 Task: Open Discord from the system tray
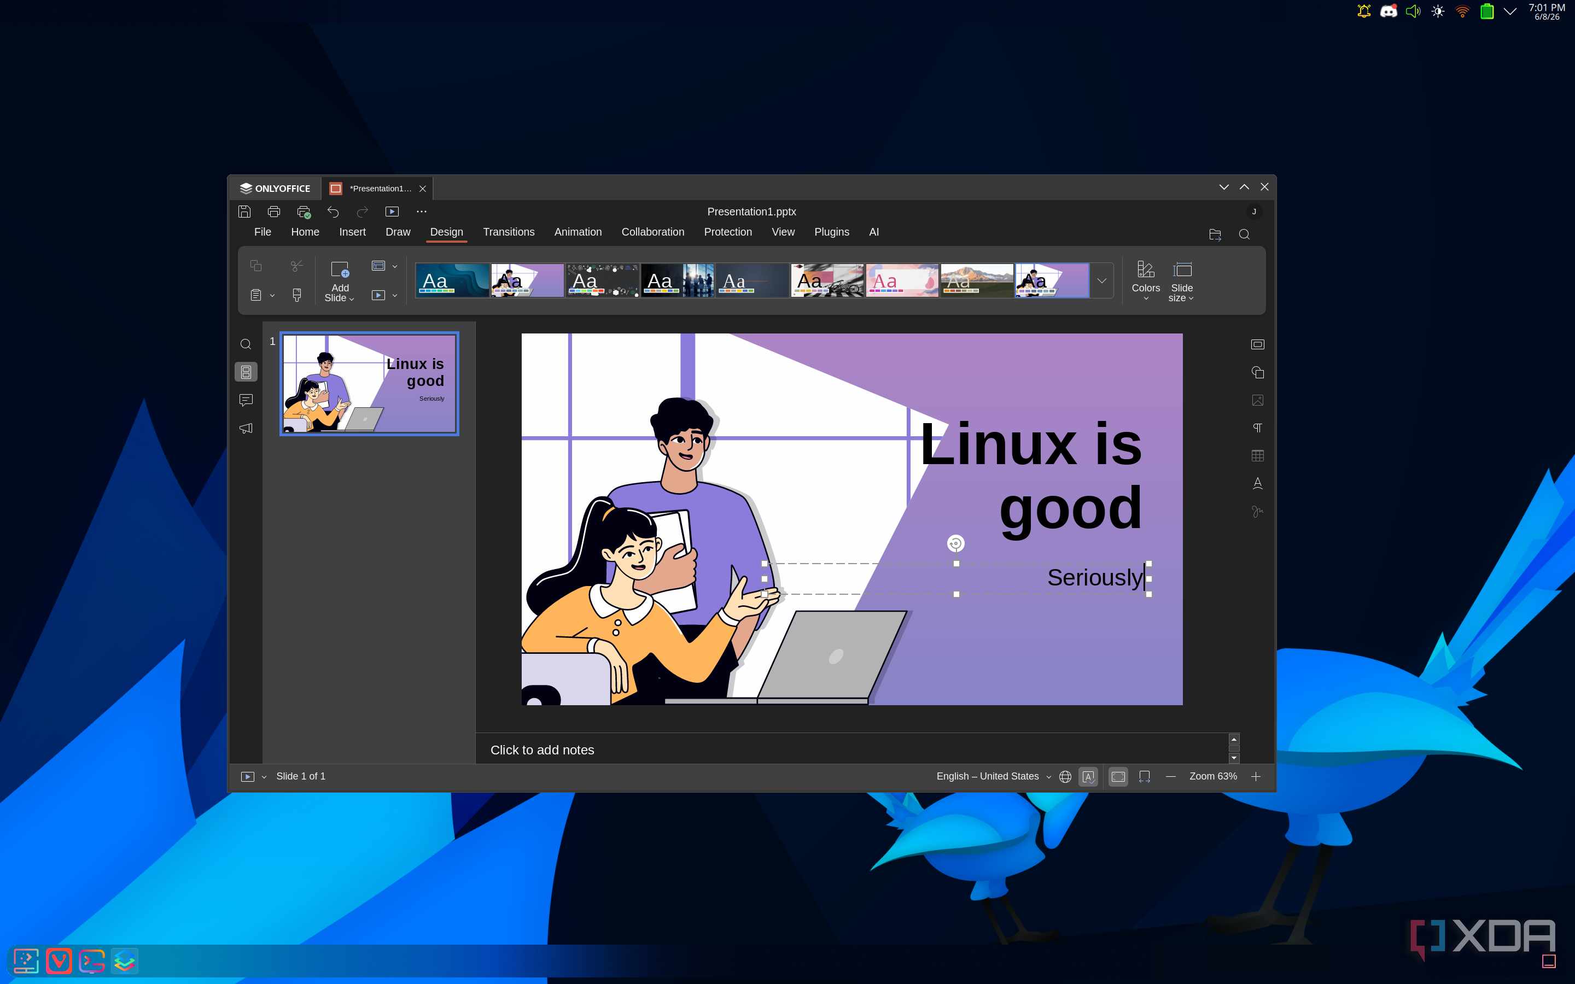(1388, 11)
